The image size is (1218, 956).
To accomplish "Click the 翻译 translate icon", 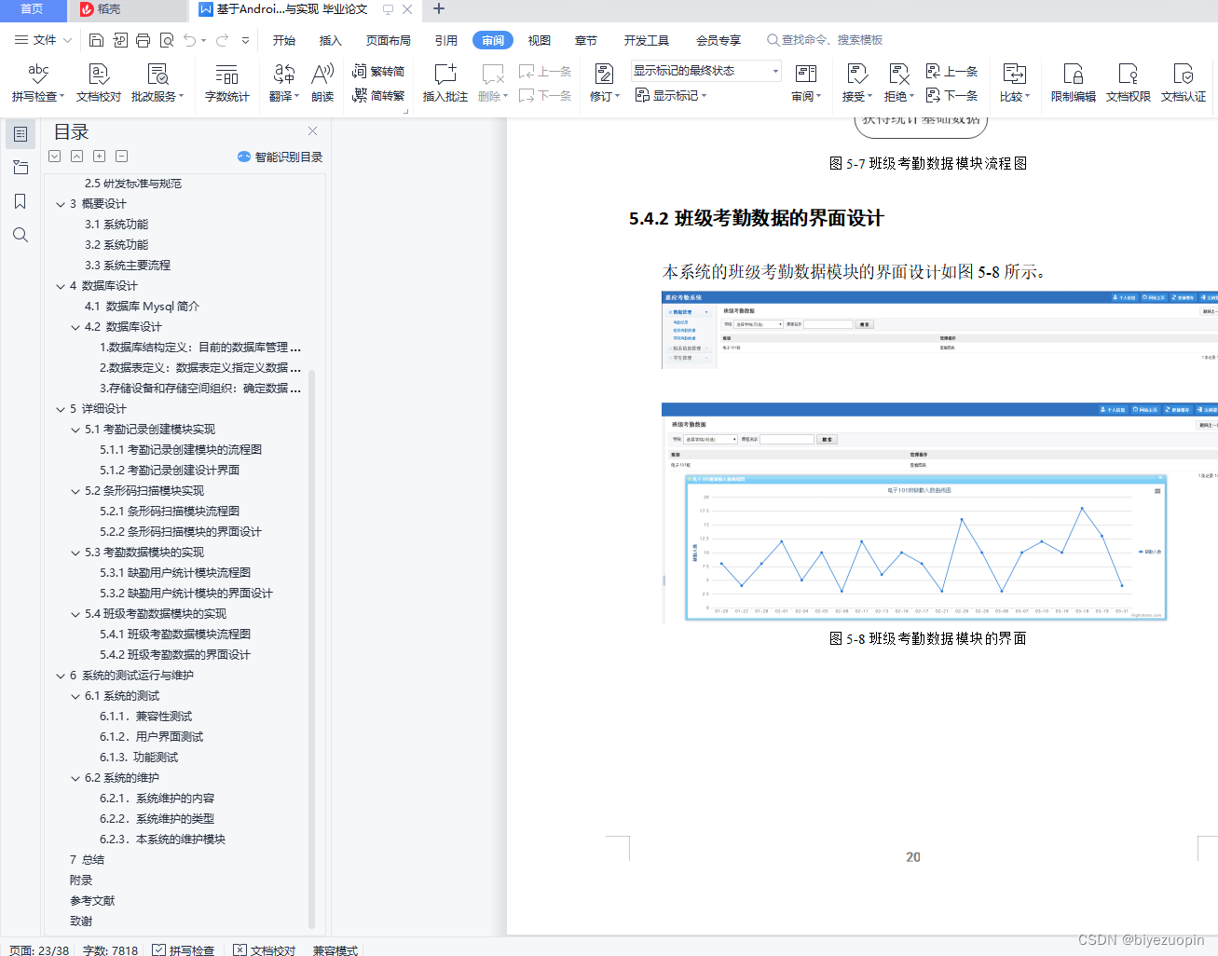I will (x=284, y=73).
